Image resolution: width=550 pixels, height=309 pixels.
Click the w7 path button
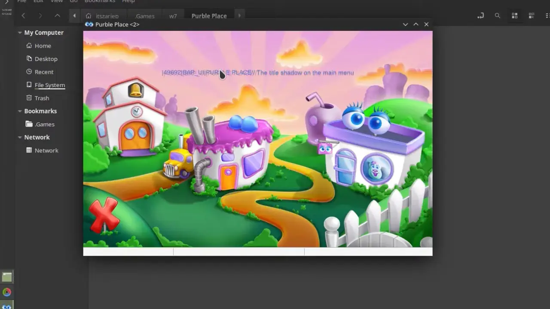(173, 16)
